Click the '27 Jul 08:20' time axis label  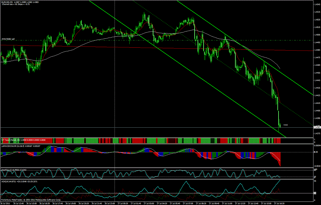pos(201,204)
